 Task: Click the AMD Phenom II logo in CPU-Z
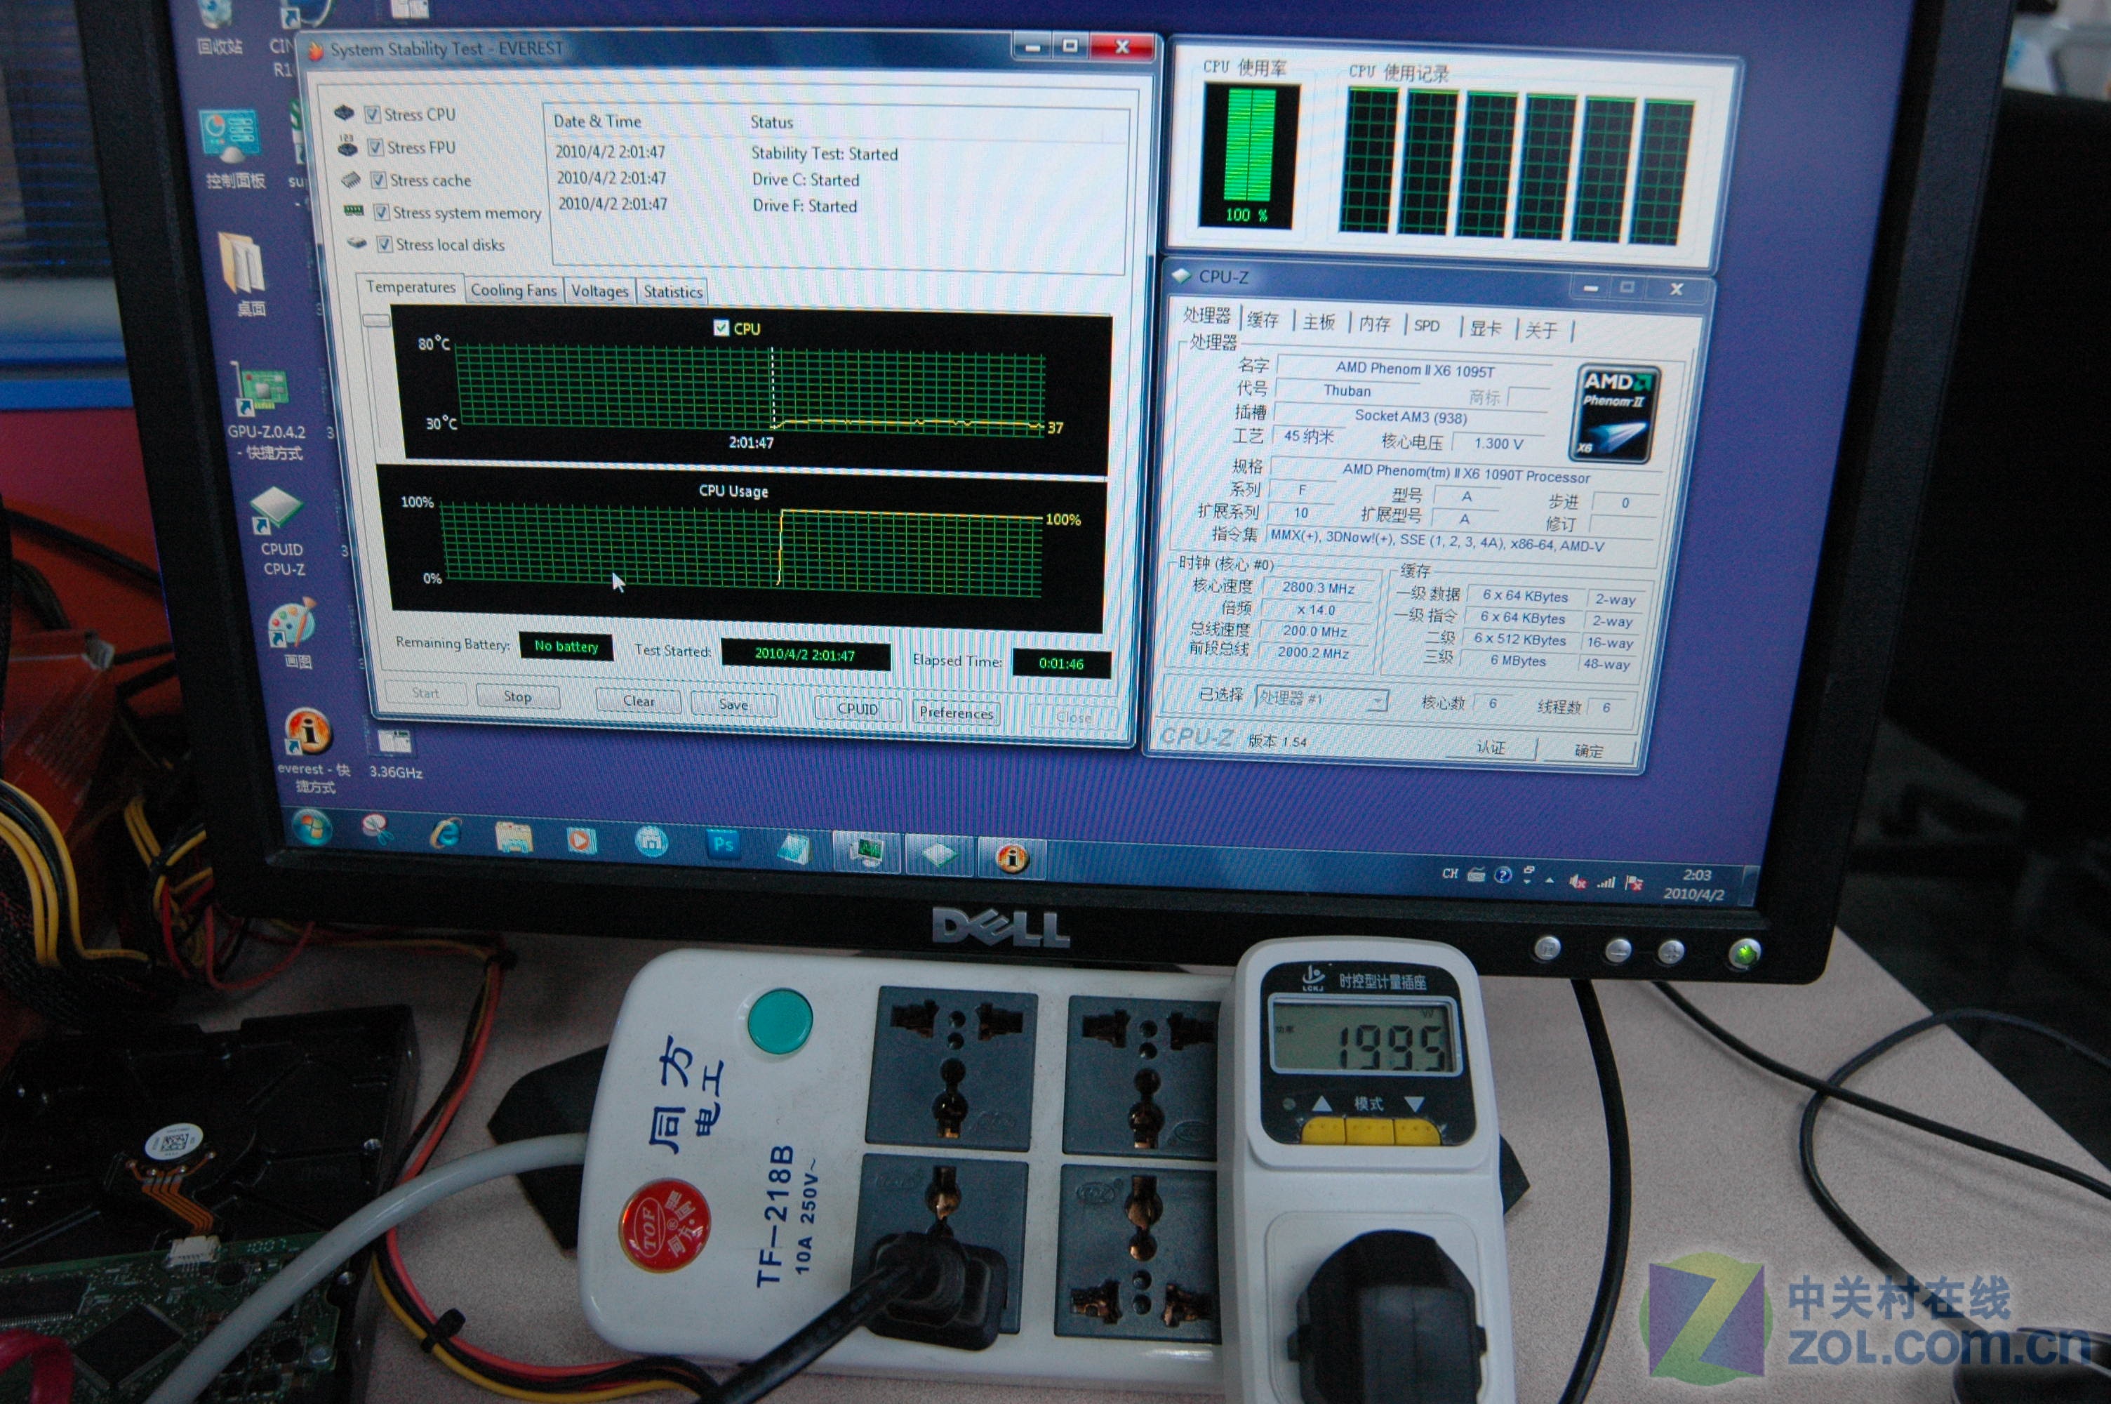[1616, 413]
